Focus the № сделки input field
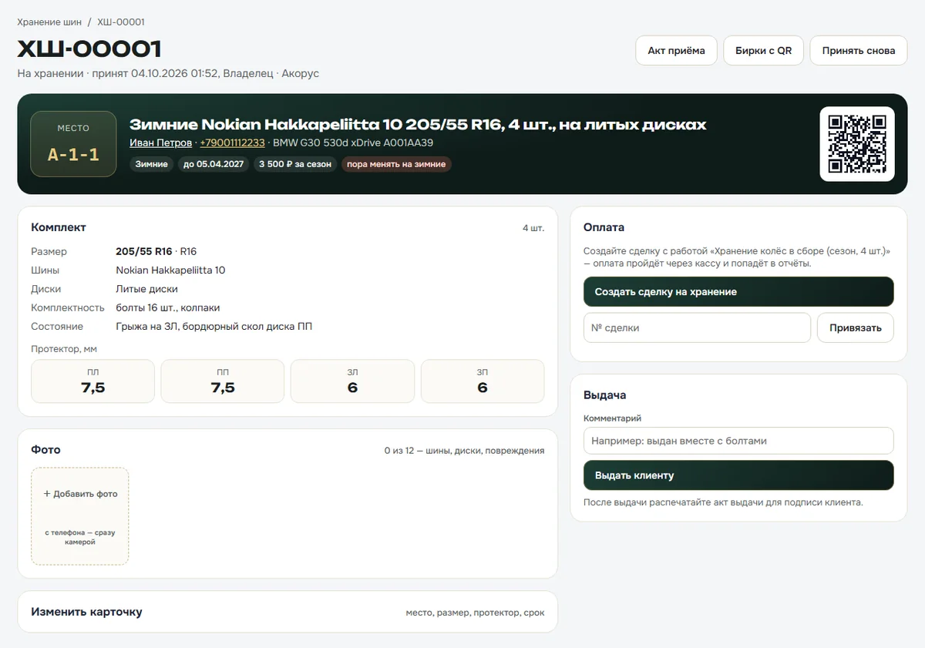The image size is (925, 648). point(697,327)
